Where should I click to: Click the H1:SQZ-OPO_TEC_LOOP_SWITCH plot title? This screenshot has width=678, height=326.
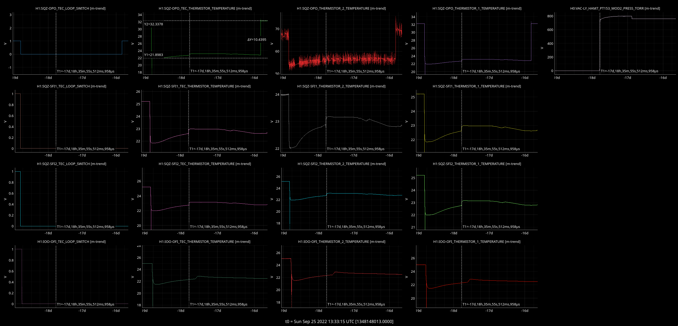tap(71, 9)
